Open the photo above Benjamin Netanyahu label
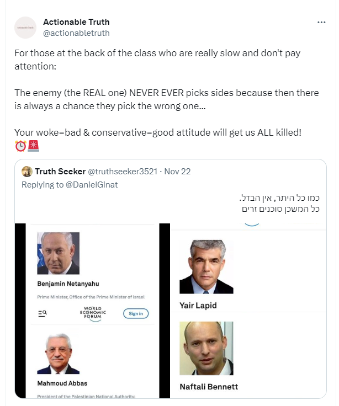 coord(58,253)
